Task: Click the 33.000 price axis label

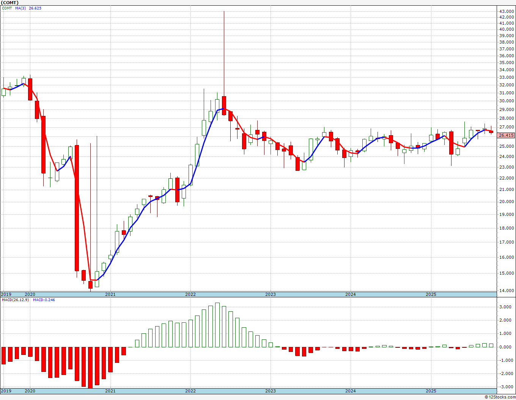Action: click(x=507, y=78)
